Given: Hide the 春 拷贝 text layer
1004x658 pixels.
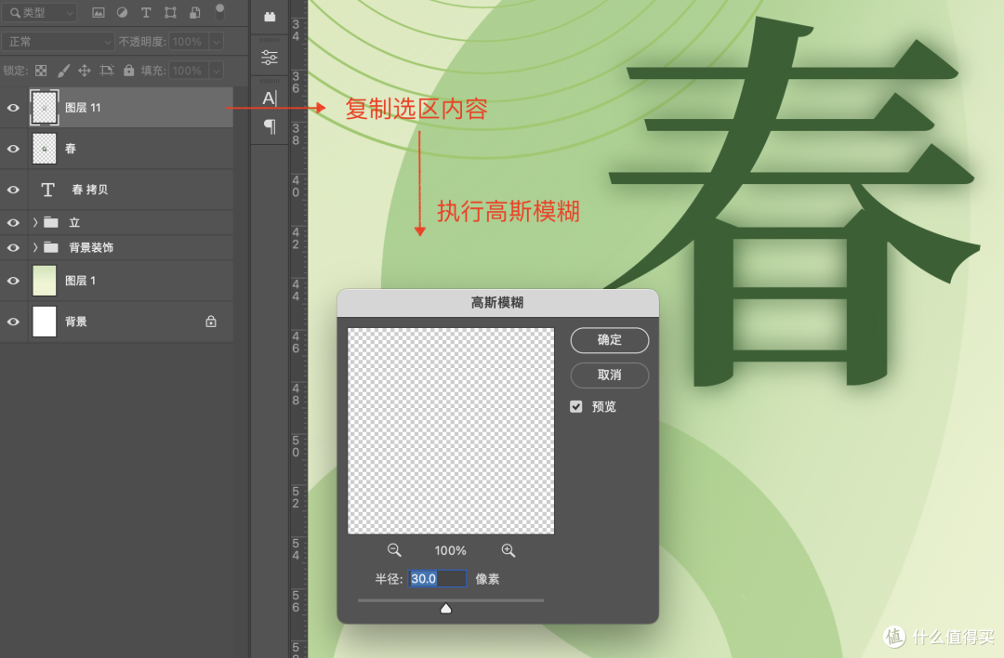Looking at the screenshot, I should 13,190.
